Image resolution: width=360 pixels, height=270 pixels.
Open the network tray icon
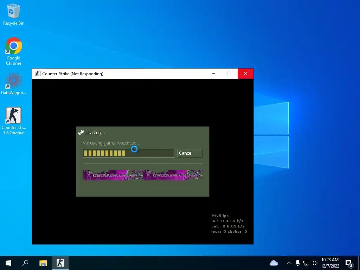coord(306,263)
